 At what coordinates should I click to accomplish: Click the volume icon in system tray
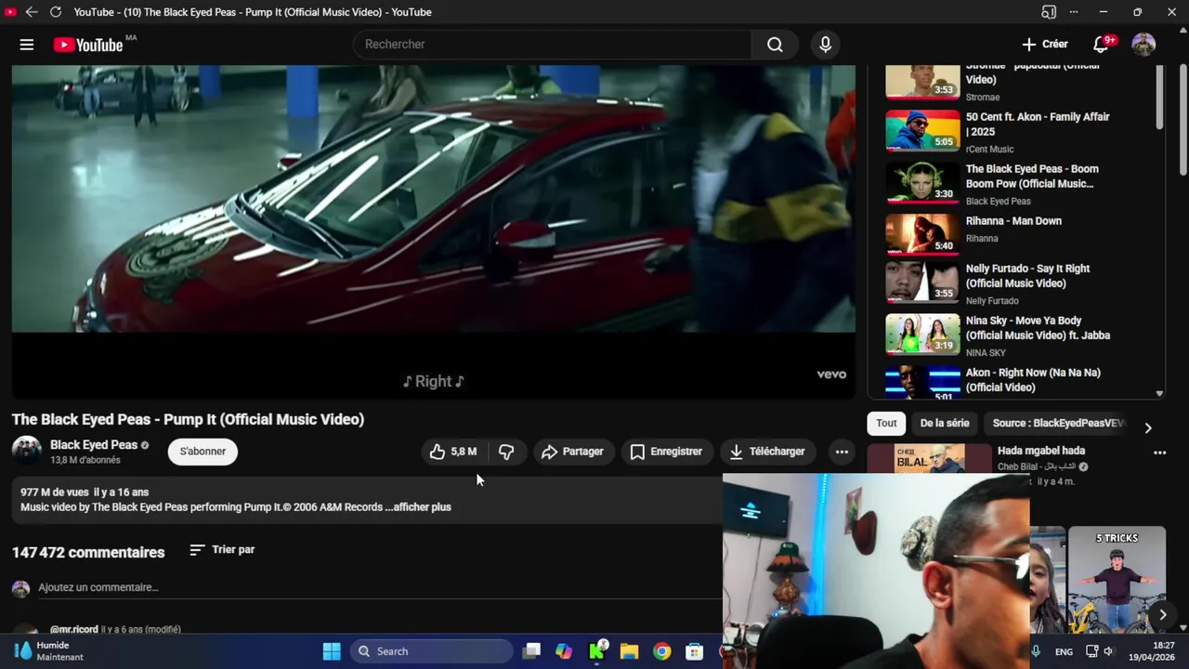click(x=1108, y=651)
